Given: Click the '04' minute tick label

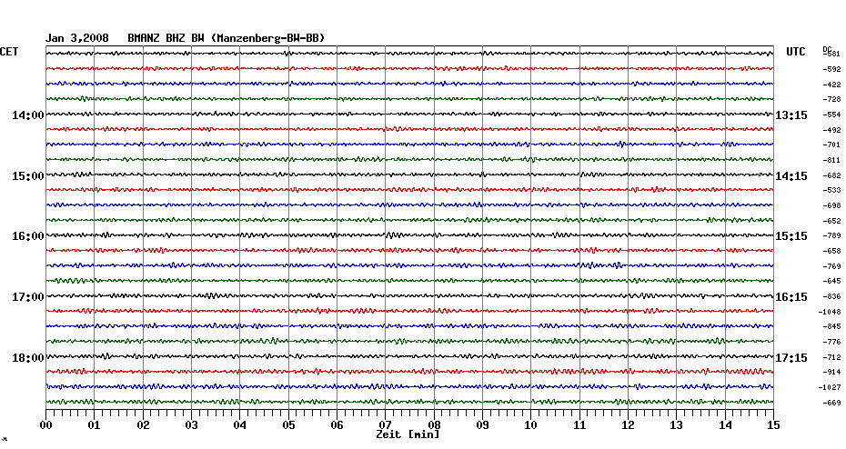Looking at the screenshot, I should point(240,425).
